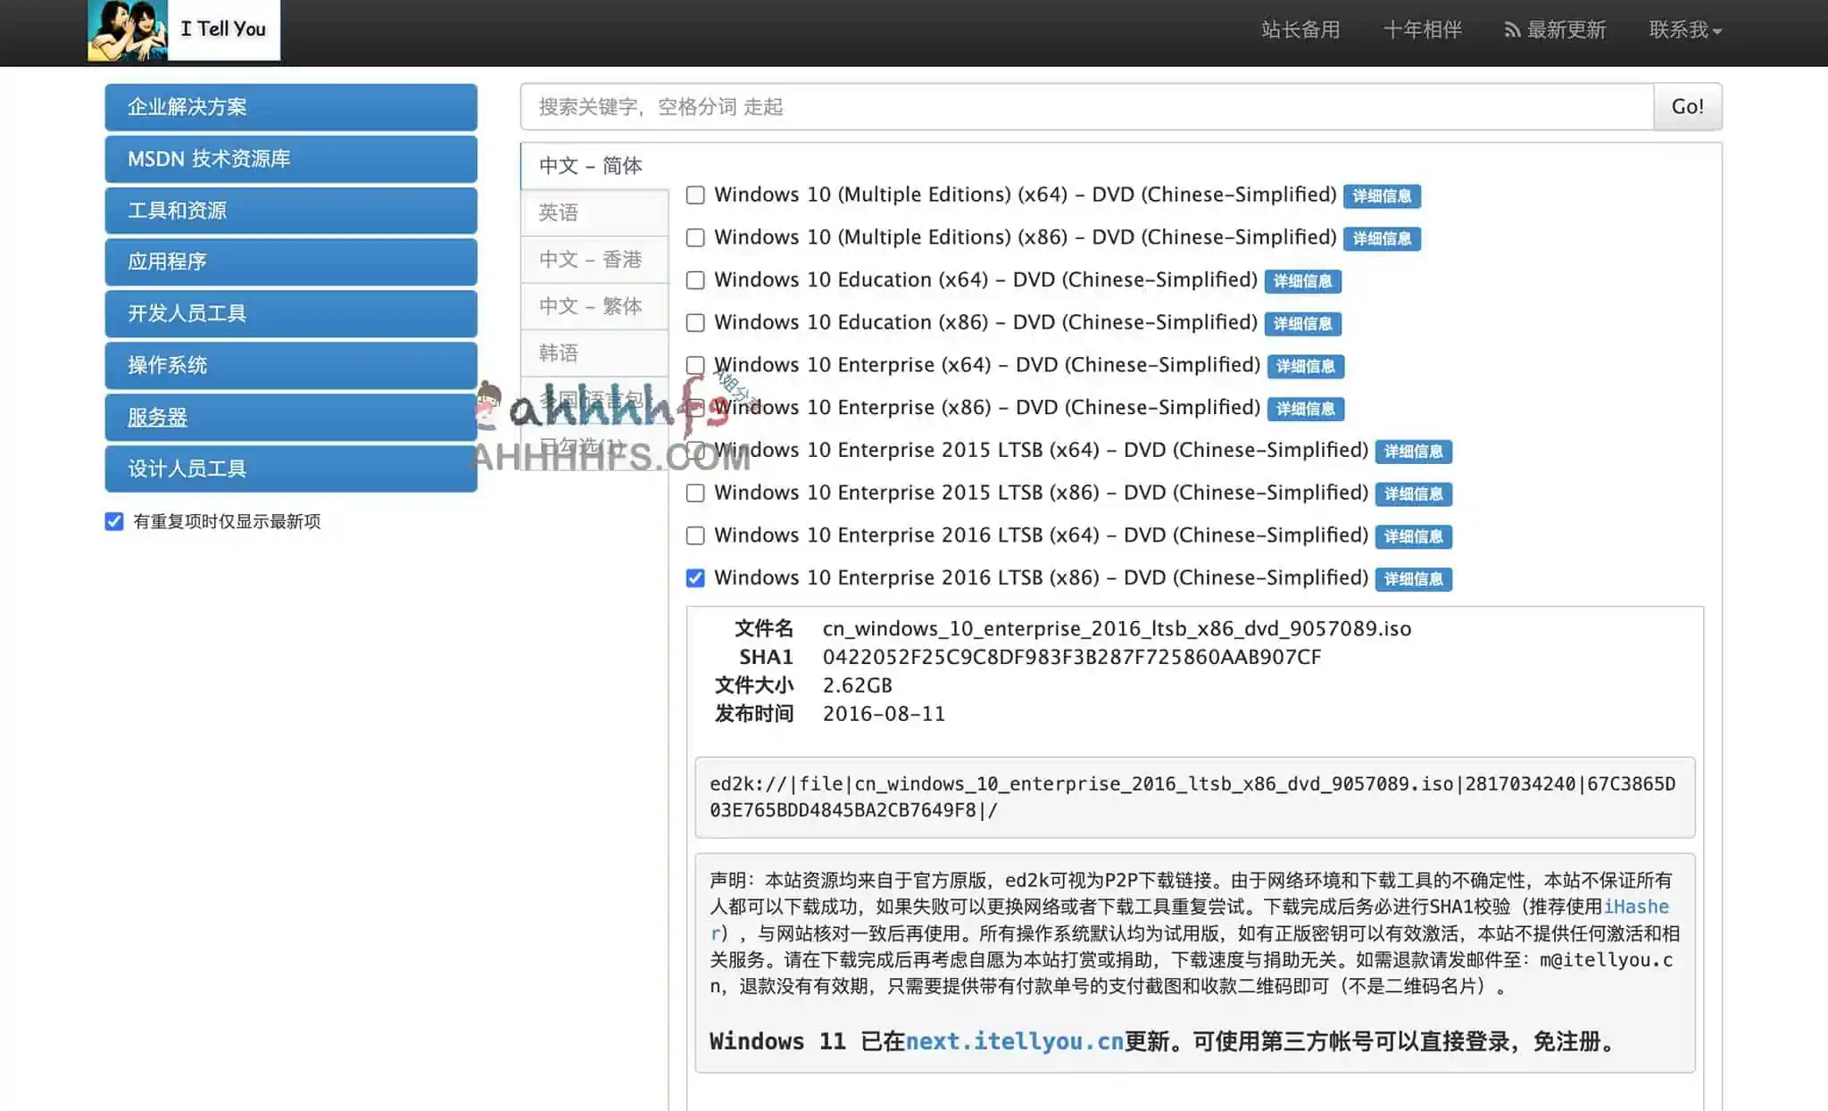
Task: Open MSDN 技术资源库 section
Action: coord(290,158)
